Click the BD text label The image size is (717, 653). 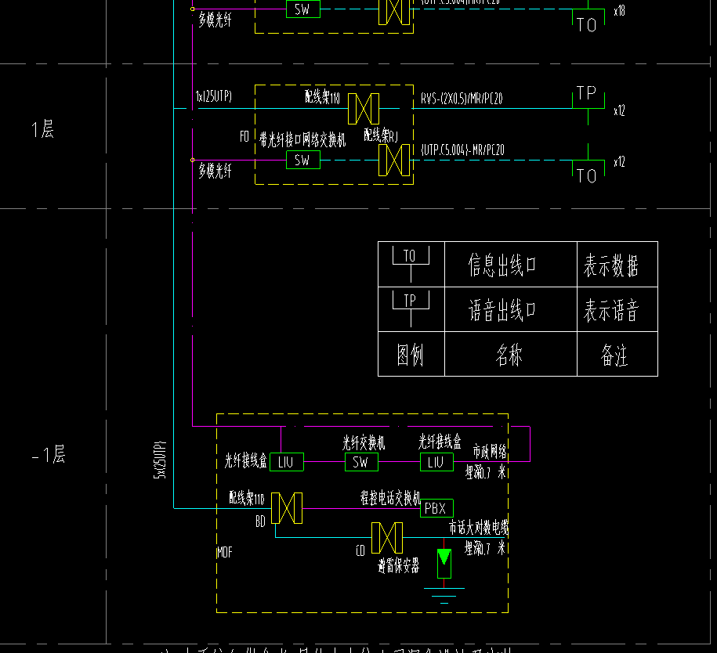[260, 521]
